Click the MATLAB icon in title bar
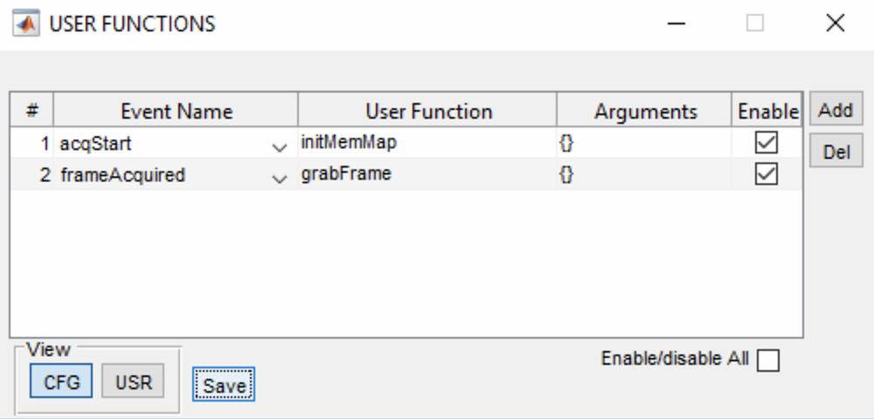 click(x=26, y=24)
